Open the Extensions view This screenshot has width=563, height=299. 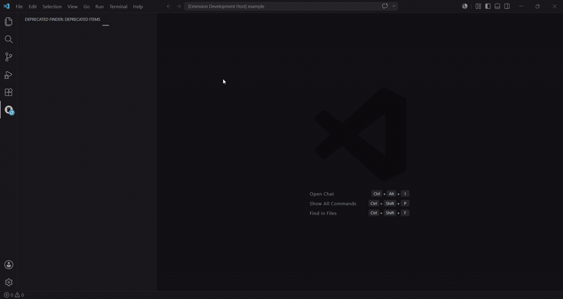(x=8, y=92)
